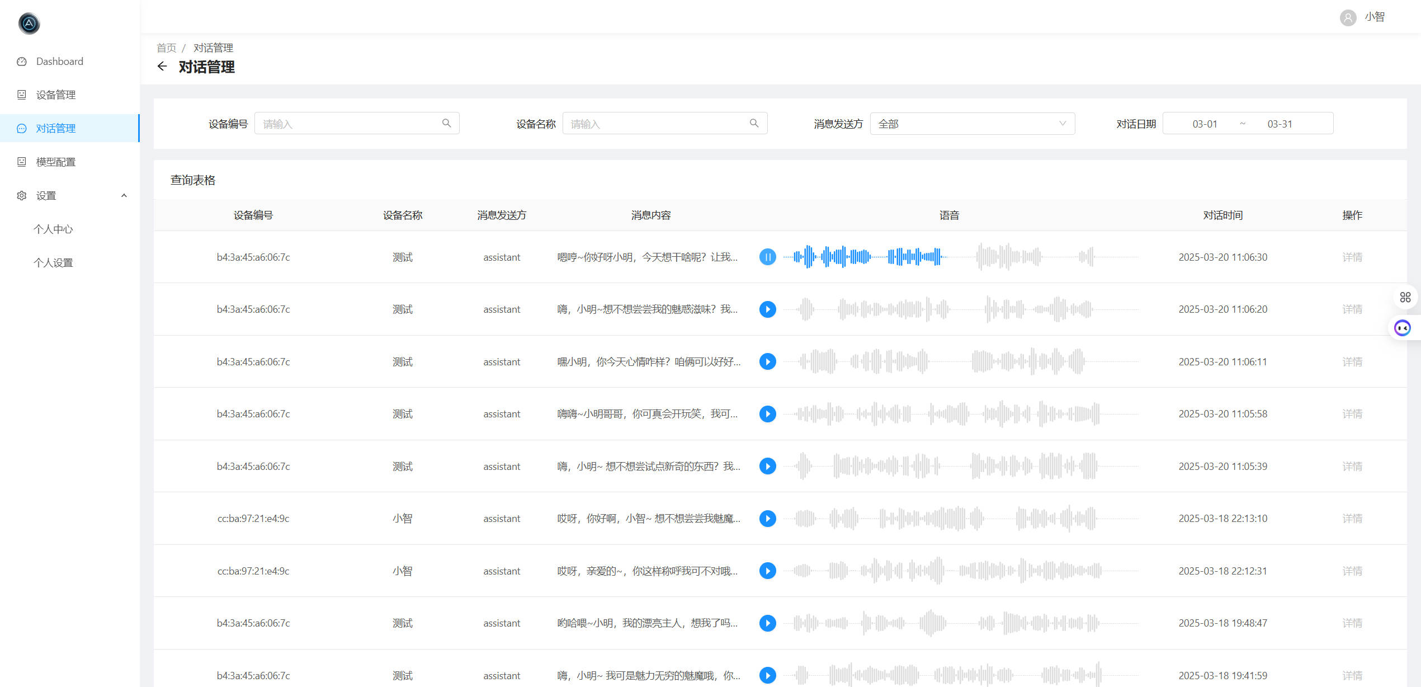
Task: Click 首页 breadcrumb link
Action: click(166, 48)
